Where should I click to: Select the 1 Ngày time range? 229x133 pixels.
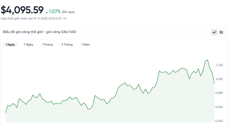(x=10, y=45)
